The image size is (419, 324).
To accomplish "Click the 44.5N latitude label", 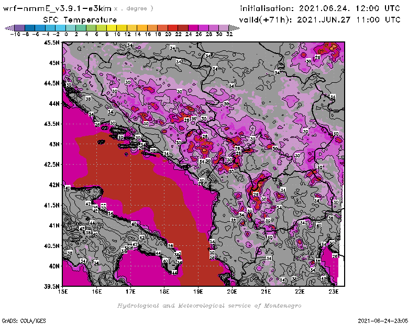I will 51,83.
